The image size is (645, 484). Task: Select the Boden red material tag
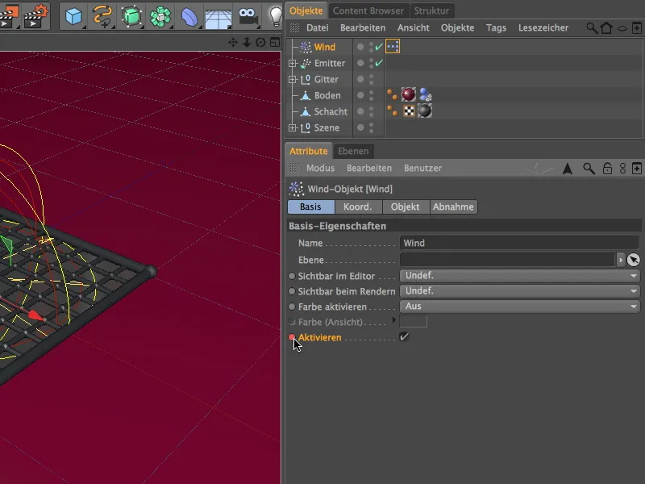tap(409, 94)
